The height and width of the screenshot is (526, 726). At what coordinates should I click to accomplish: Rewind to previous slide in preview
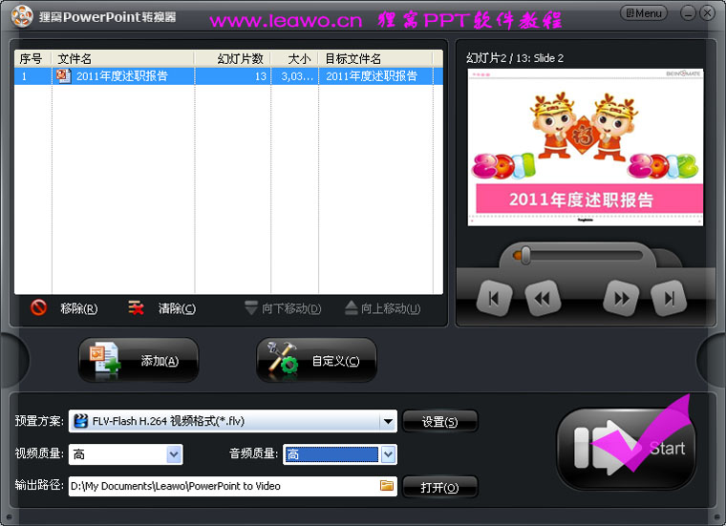click(x=543, y=299)
